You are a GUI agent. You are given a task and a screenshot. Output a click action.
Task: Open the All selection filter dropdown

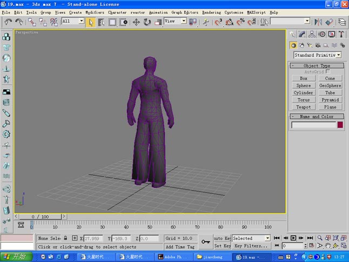73,21
